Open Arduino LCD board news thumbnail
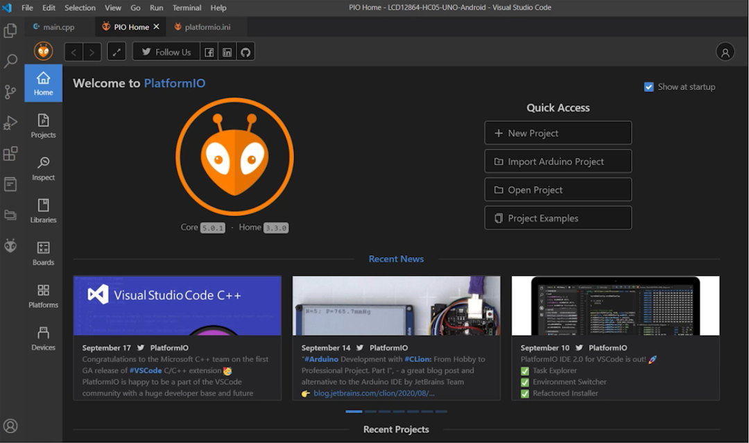Viewport: 749px width, 443px height. 397,306
